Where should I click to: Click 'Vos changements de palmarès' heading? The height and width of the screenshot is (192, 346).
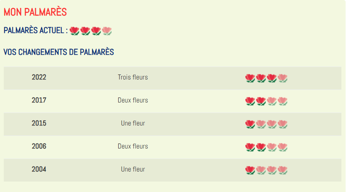pos(59,52)
